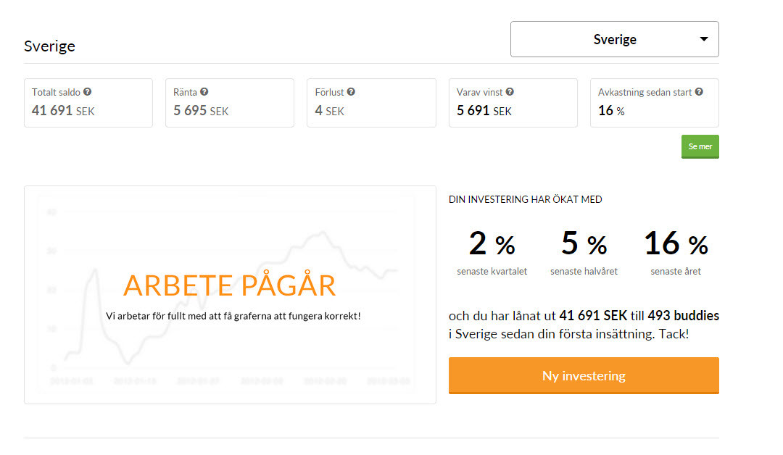Open the help tooltip icon for Förlust

[x=351, y=93]
